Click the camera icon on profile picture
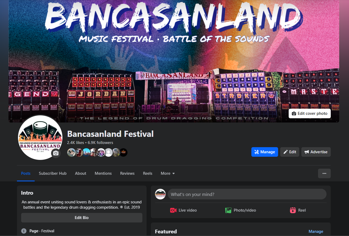 pos(56,153)
